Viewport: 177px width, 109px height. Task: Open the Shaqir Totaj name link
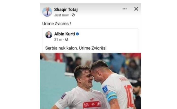coord(66,10)
